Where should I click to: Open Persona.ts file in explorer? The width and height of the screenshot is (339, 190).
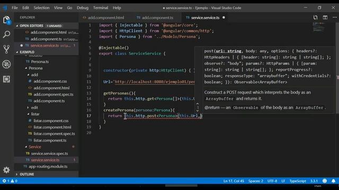pyautogui.click(x=40, y=62)
